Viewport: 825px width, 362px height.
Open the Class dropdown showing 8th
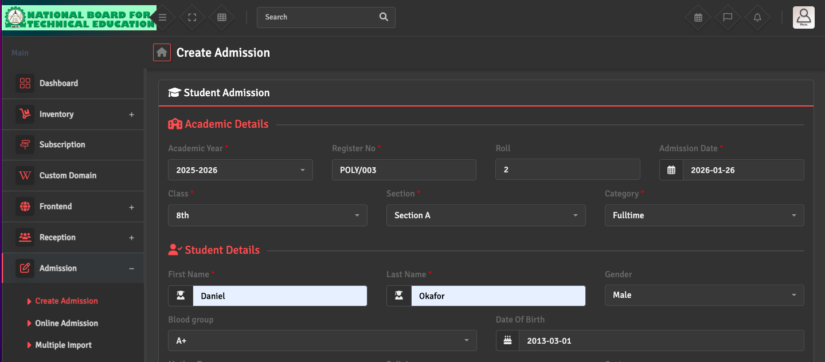267,215
